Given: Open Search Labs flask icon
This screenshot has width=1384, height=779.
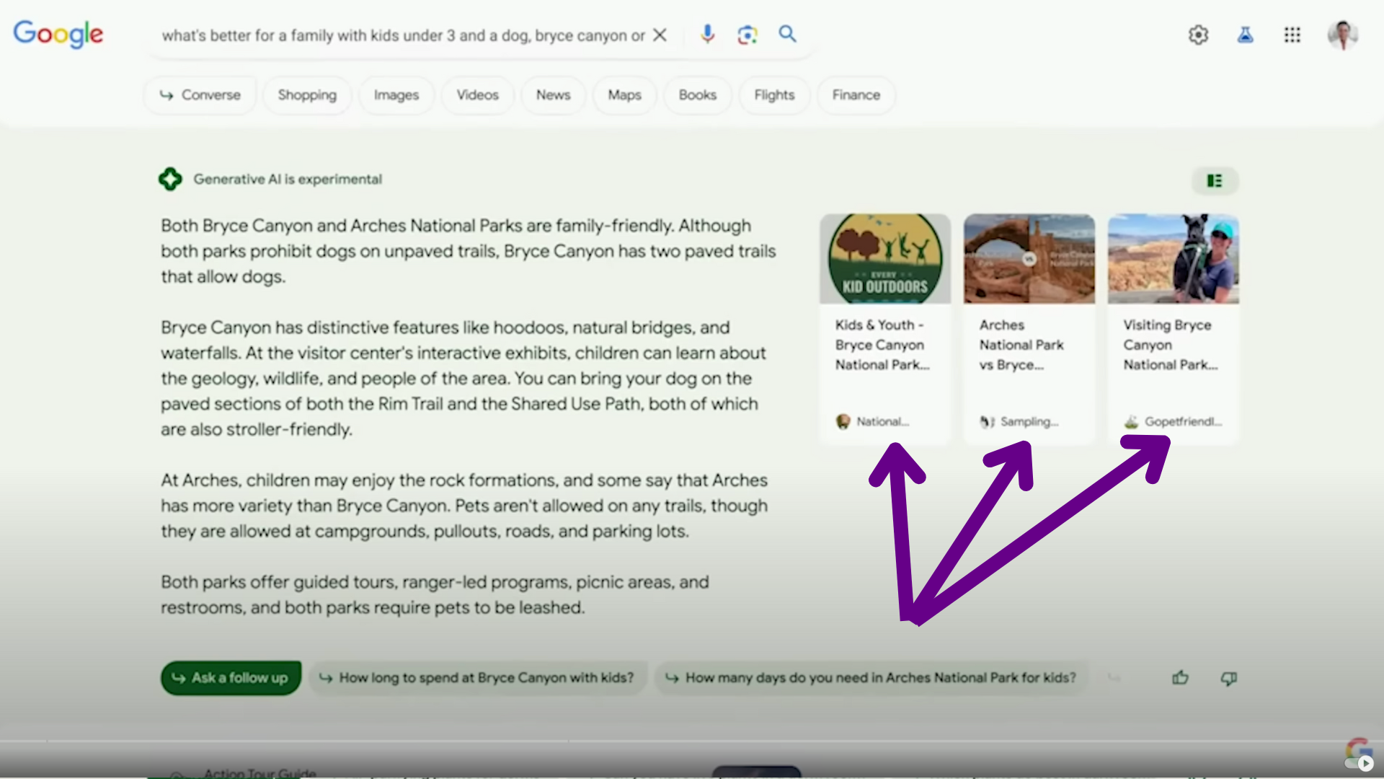Looking at the screenshot, I should tap(1245, 35).
